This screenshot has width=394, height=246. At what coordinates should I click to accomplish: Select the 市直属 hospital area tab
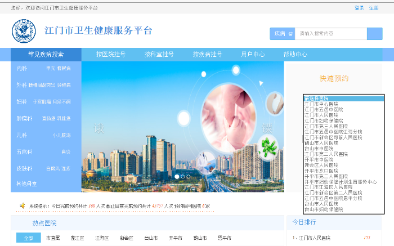(x=53, y=238)
